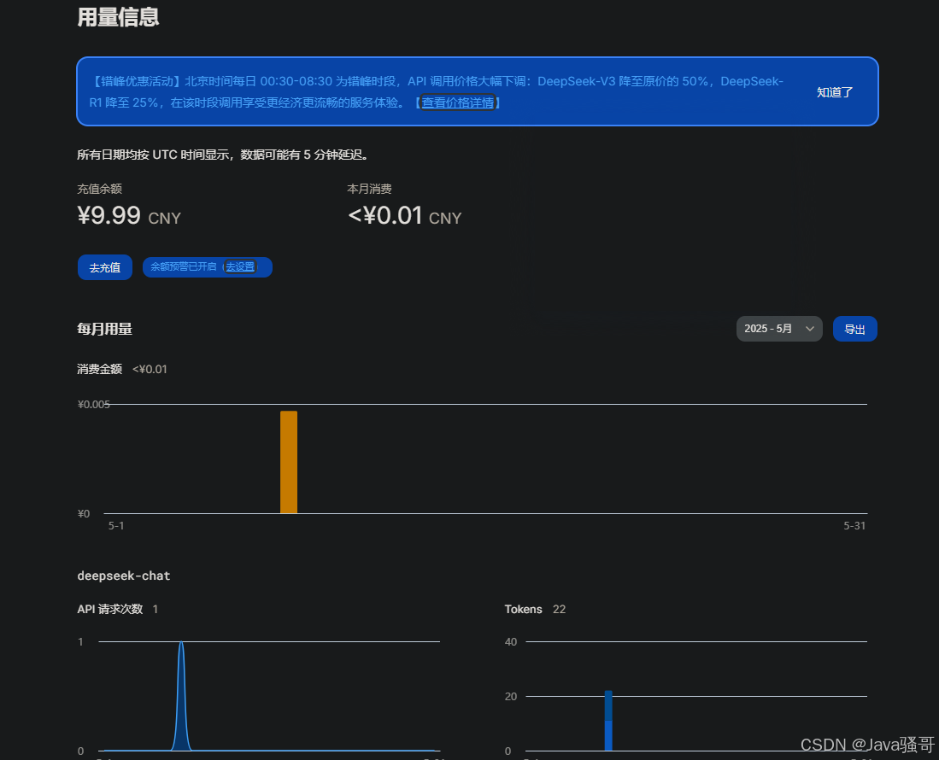The image size is (939, 760).
Task: Click the 消费金额 label
Action: coord(99,369)
